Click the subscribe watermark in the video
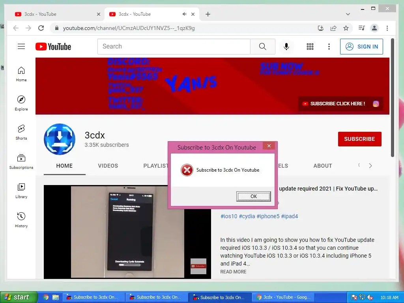Viewport: 404px width, 303px height. pyautogui.click(x=198, y=266)
